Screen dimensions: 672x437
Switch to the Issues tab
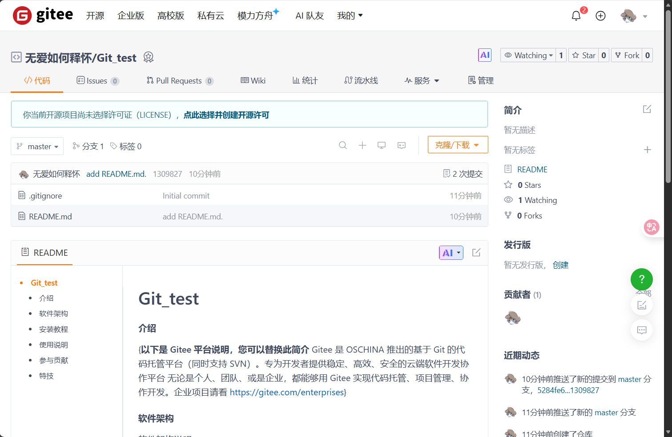(98, 80)
